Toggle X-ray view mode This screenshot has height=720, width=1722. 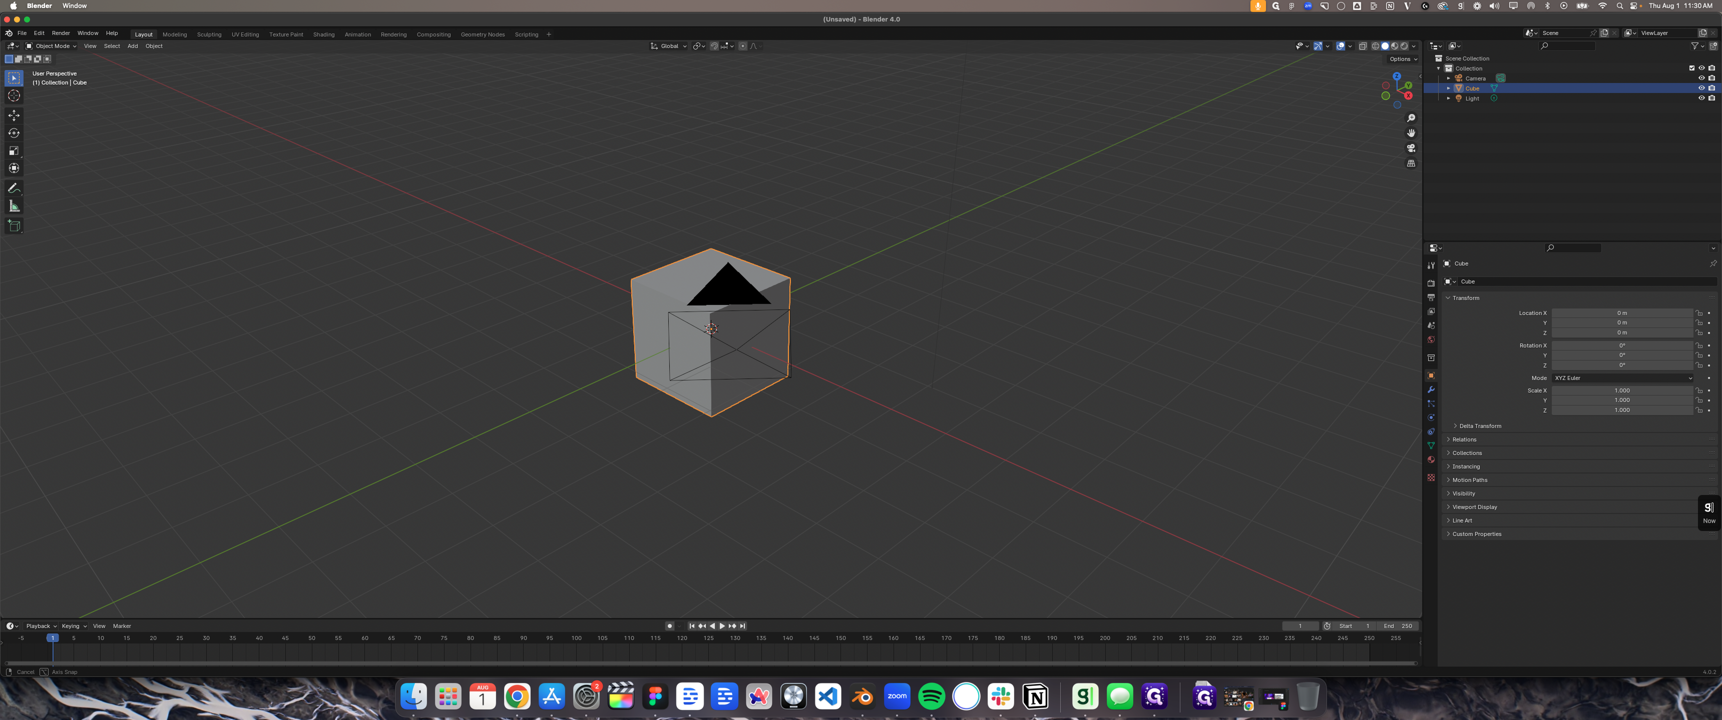(1363, 46)
